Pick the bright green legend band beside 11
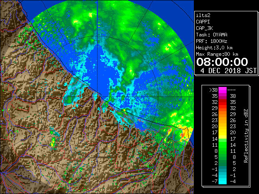Screen dimensions: 259x194 pyautogui.click(x=223, y=145)
